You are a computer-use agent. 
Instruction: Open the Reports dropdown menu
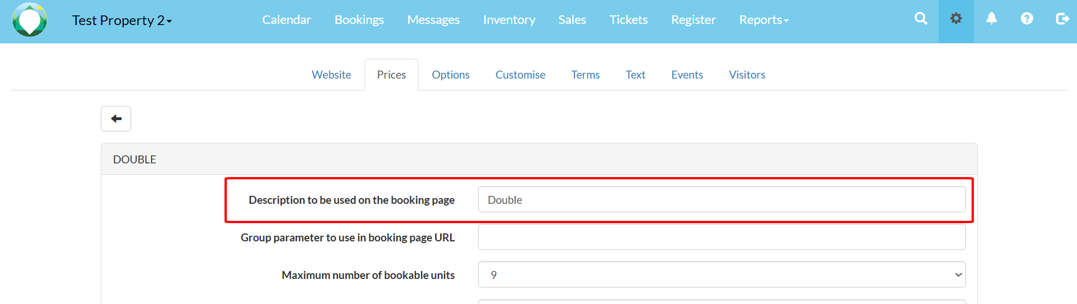click(764, 20)
